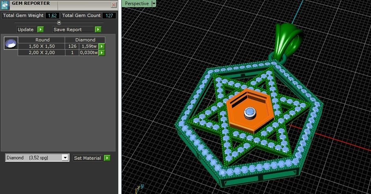The image size is (371, 194).
Task: Click the Save Report button
Action: coord(73,30)
